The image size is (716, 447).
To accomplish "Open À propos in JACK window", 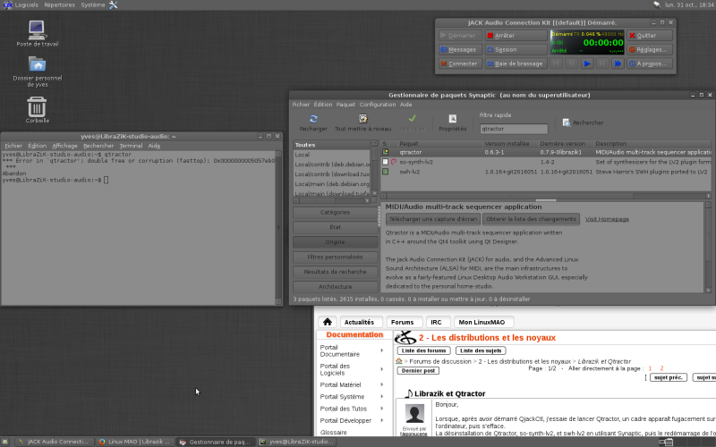I will point(650,63).
